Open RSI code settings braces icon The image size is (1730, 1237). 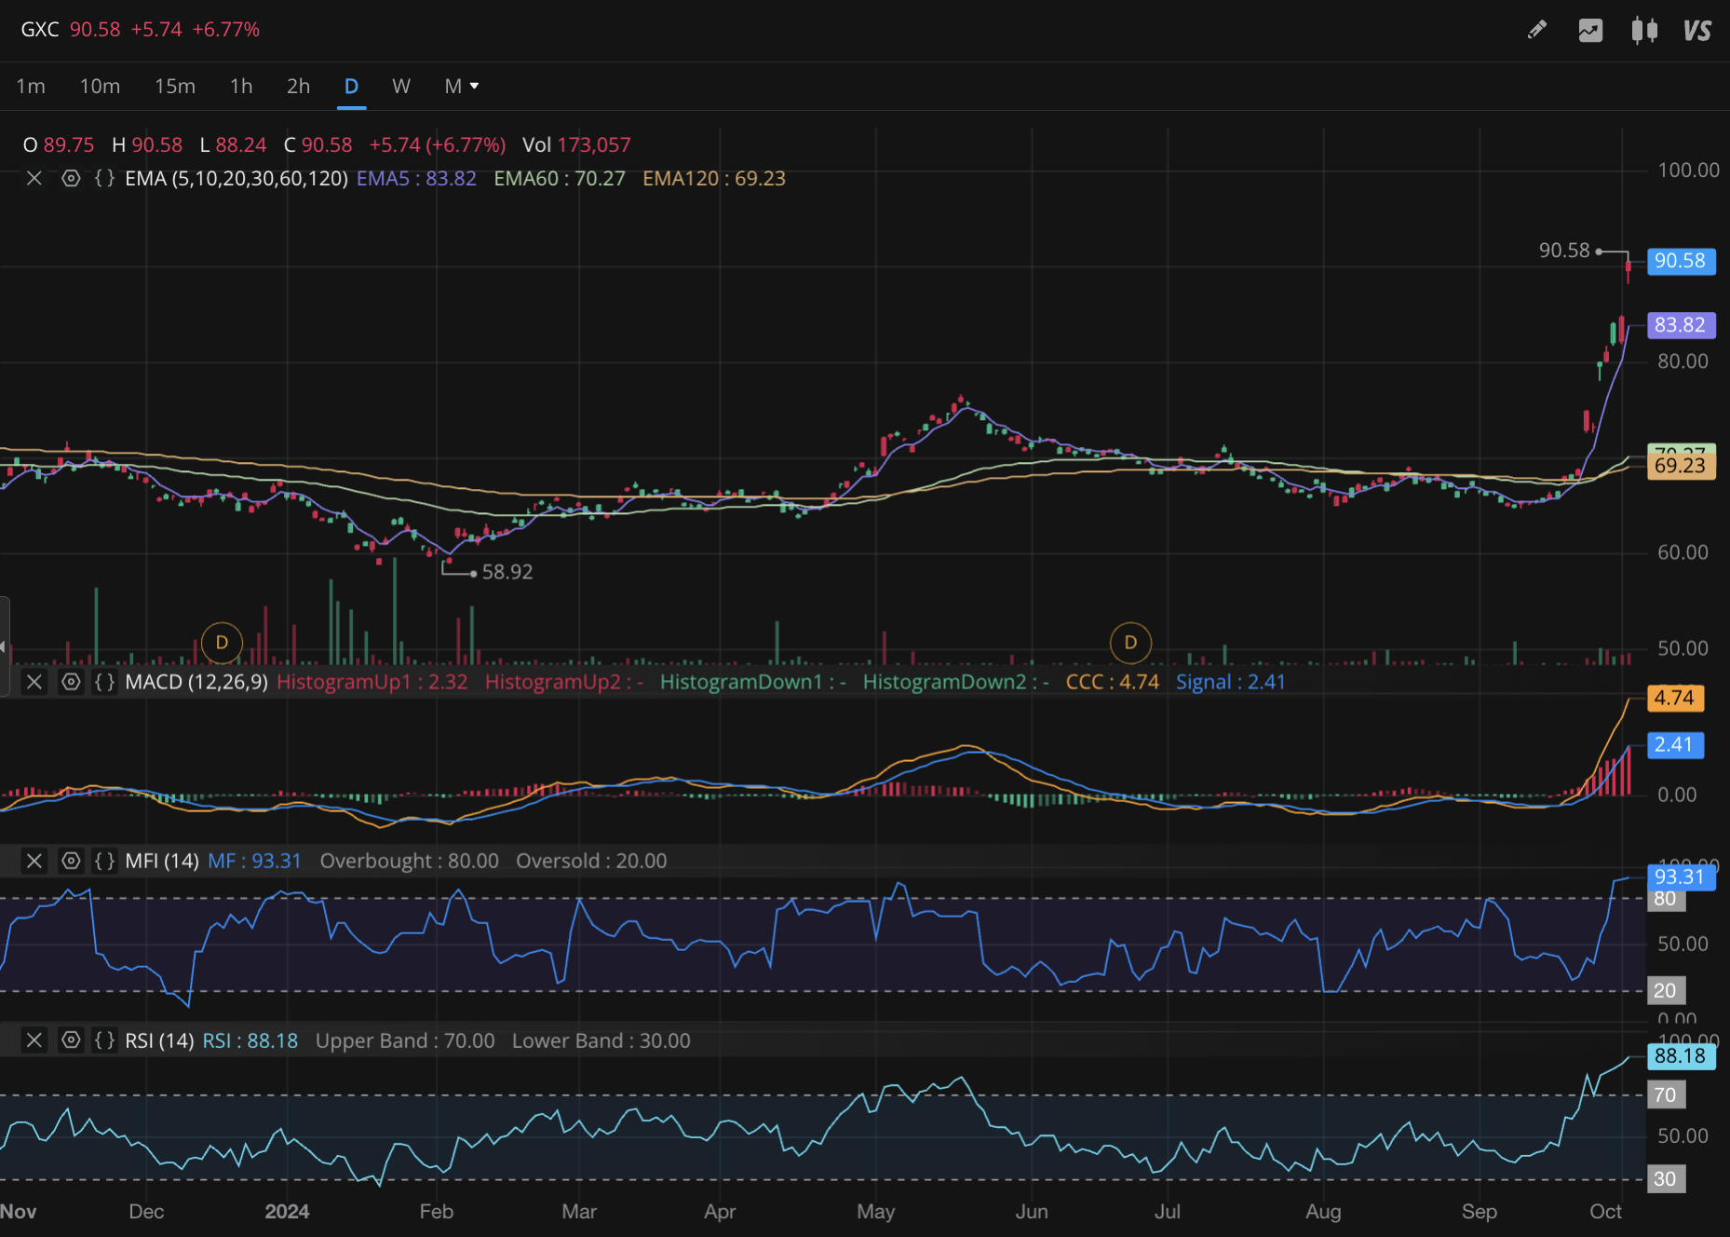point(104,1040)
